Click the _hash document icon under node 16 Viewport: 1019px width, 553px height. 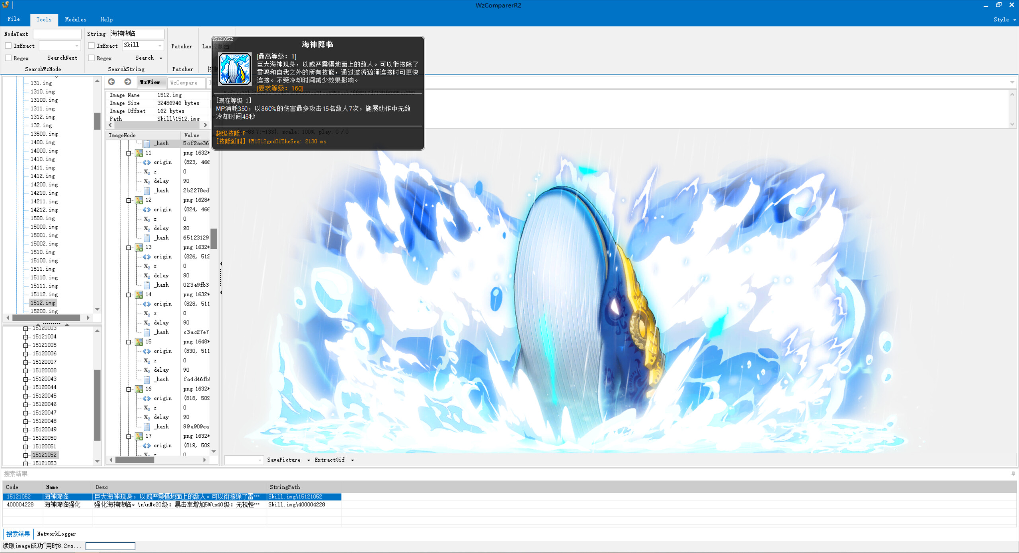pos(147,427)
